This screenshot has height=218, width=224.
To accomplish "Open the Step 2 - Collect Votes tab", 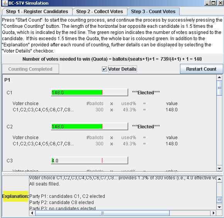I will point(100,12).
